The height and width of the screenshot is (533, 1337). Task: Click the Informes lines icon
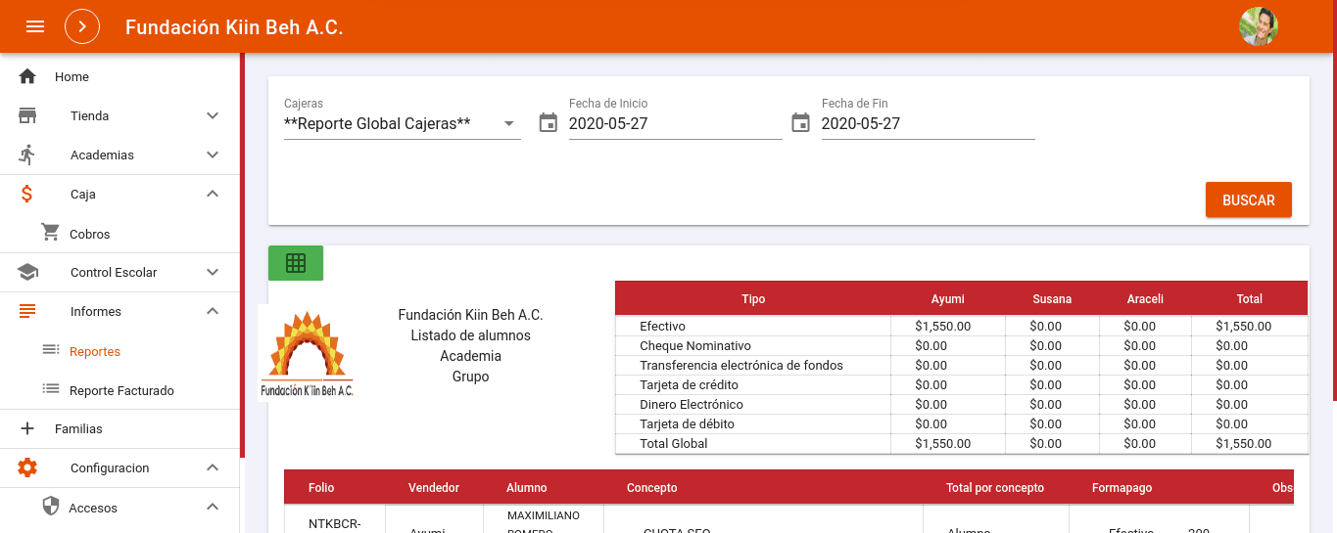27,311
